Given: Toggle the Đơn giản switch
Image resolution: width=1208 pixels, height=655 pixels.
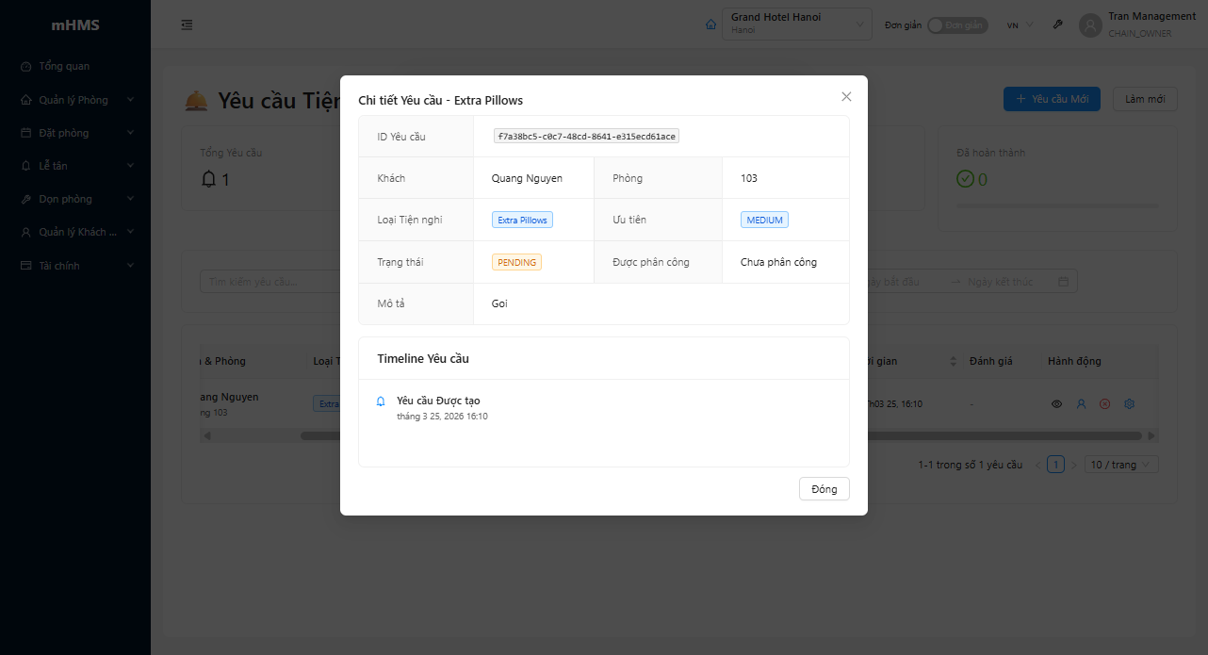Looking at the screenshot, I should 957,25.
